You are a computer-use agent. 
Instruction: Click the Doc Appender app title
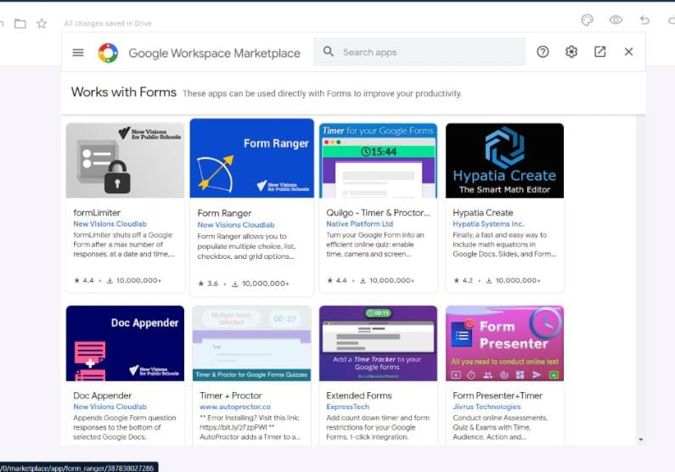pos(103,396)
